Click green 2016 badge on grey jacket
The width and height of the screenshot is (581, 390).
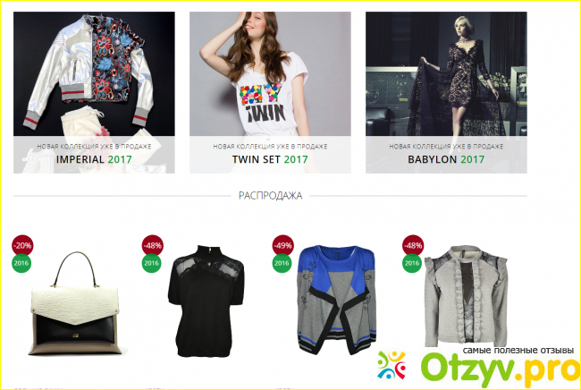(412, 263)
